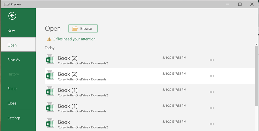This screenshot has width=259, height=131.
Task: Open the more options dots for Book (2) in Documents2
Action: click(x=212, y=60)
